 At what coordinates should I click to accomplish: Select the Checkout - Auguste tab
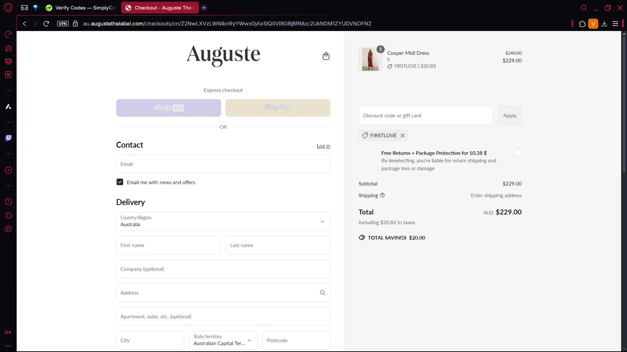click(x=160, y=8)
